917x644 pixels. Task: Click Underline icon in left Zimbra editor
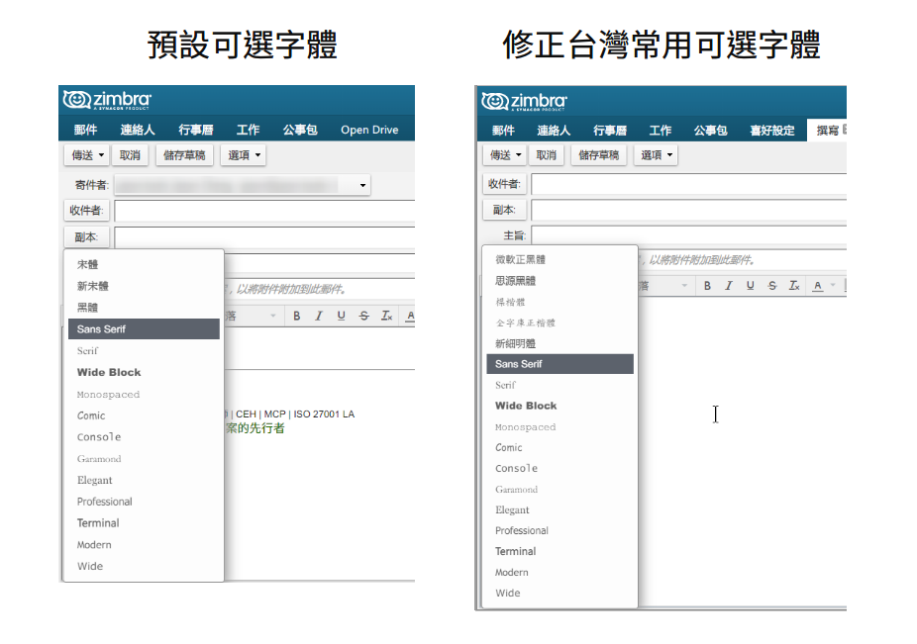[x=341, y=316]
